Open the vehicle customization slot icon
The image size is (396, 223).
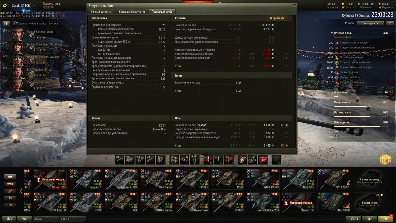click(x=276, y=159)
